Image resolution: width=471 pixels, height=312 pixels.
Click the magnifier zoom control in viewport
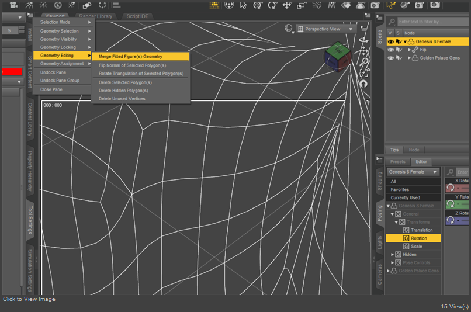[x=364, y=61]
